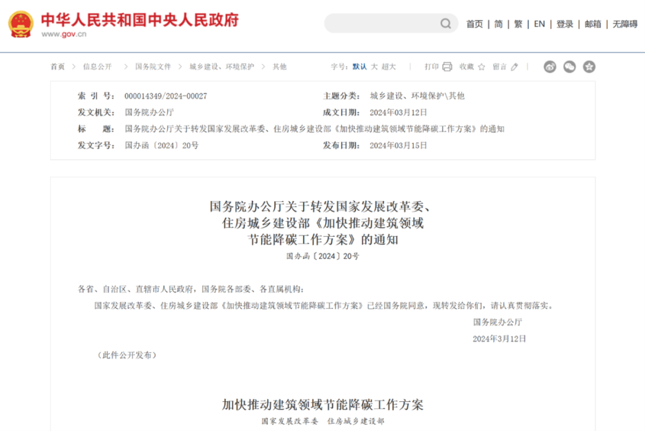Set font size to 超大

pyautogui.click(x=389, y=67)
